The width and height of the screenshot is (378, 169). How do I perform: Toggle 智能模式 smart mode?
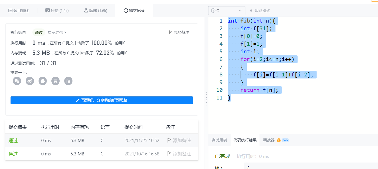(x=260, y=11)
